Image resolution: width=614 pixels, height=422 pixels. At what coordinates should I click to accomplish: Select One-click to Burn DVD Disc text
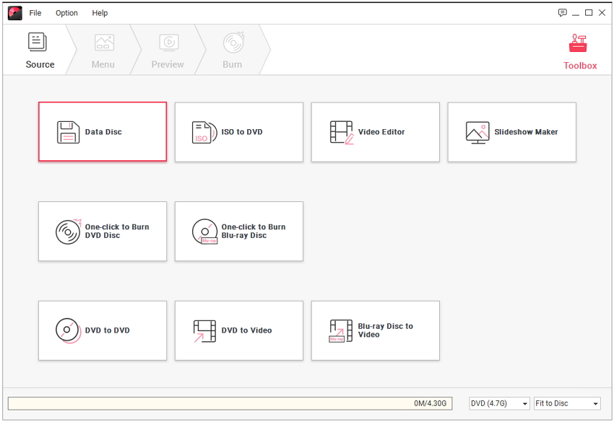(117, 231)
